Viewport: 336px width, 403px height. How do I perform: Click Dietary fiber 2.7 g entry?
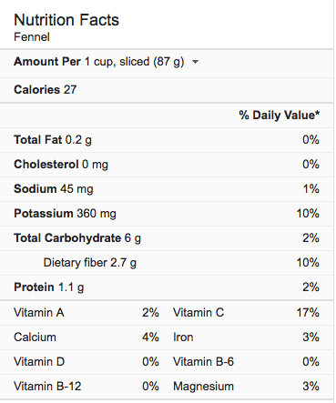tap(90, 263)
